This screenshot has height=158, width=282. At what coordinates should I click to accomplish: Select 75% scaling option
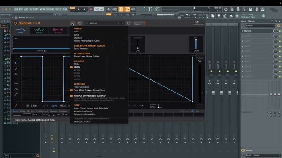click(76, 64)
